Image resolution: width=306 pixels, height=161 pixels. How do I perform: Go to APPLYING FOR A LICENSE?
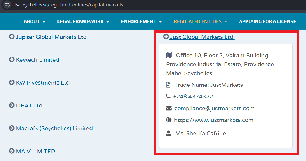click(x=268, y=21)
